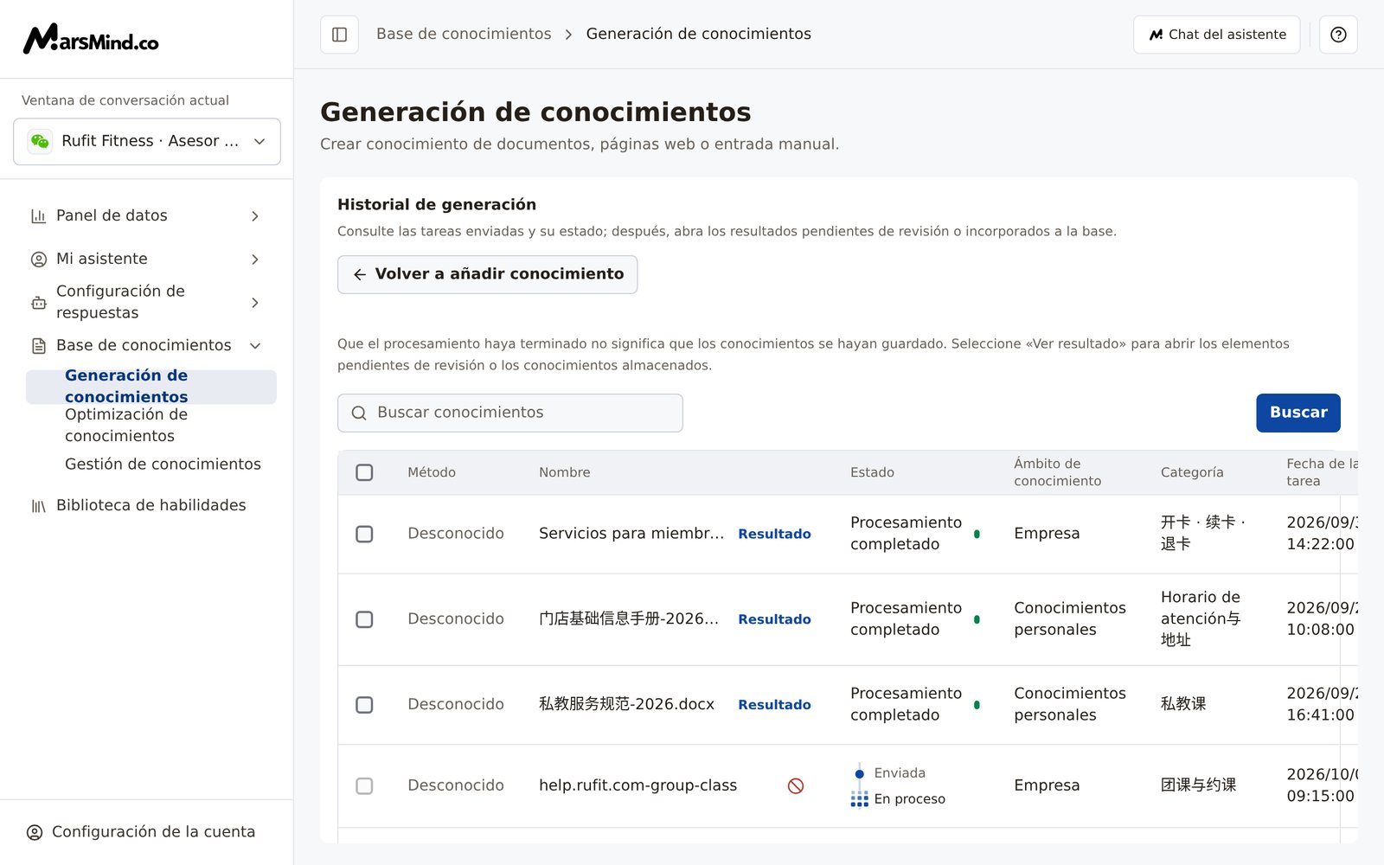Open Resultado for 门店基础信息手册-2026 row
The width and height of the screenshot is (1384, 865).
[x=774, y=619]
